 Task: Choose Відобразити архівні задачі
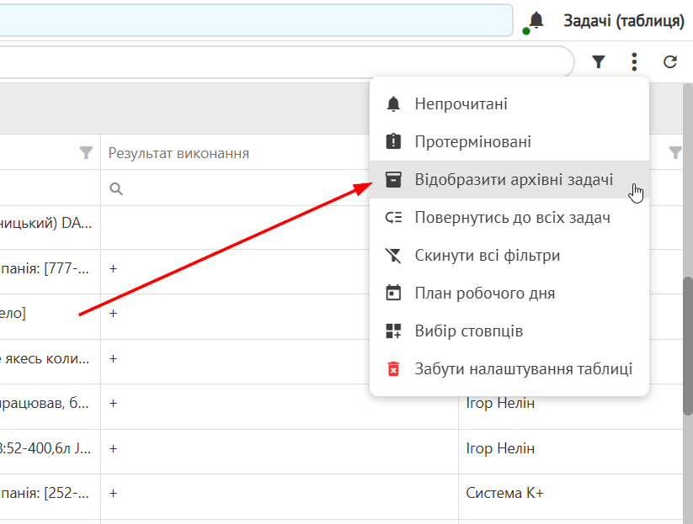509,180
